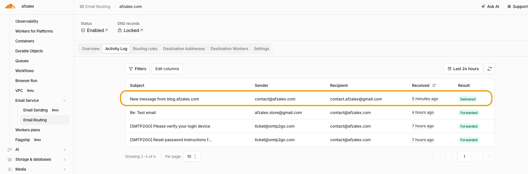The width and height of the screenshot is (528, 174).
Task: Click the page number 1 box
Action: pyautogui.click(x=464, y=156)
